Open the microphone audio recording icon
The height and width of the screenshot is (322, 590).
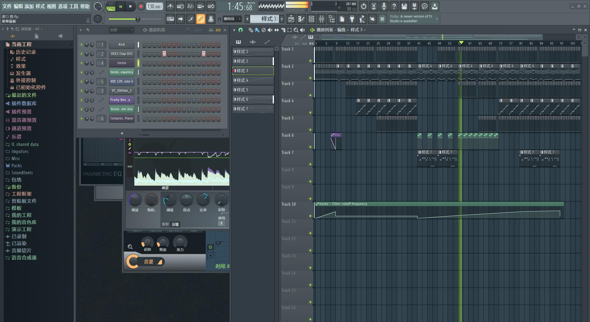tap(384, 6)
